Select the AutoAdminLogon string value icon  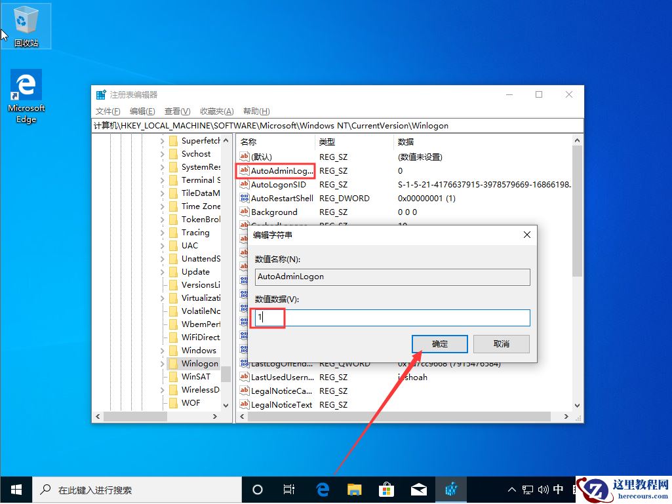click(243, 170)
